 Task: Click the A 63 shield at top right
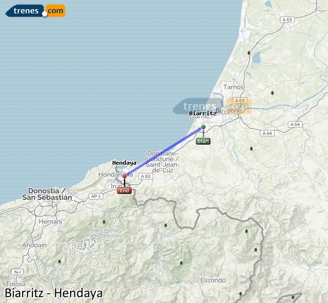287,20
